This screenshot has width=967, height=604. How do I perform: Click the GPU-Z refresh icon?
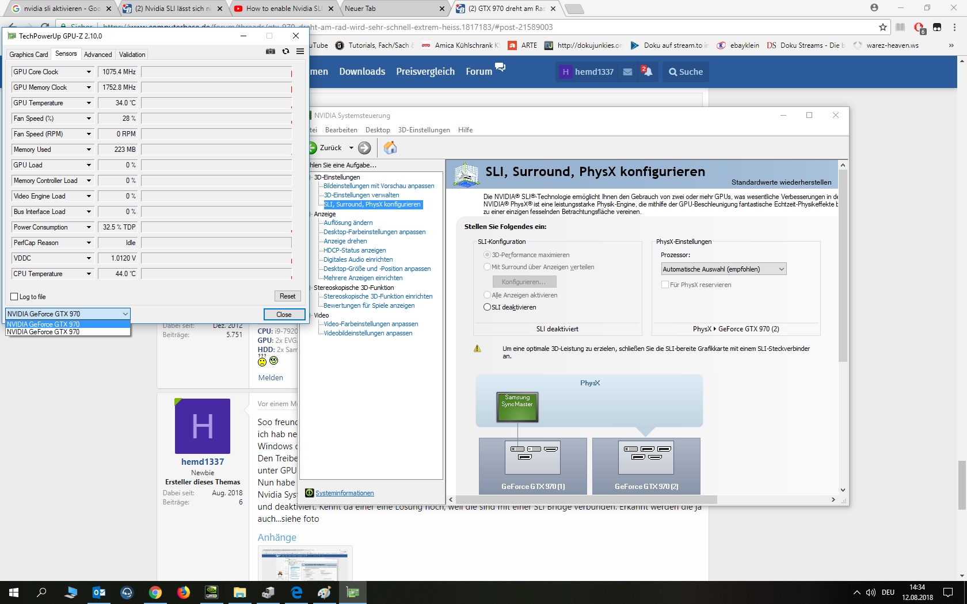[x=285, y=52]
